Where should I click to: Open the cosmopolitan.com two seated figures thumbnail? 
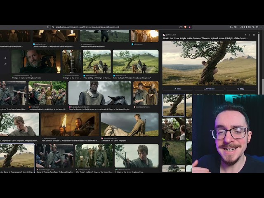(x=146, y=93)
